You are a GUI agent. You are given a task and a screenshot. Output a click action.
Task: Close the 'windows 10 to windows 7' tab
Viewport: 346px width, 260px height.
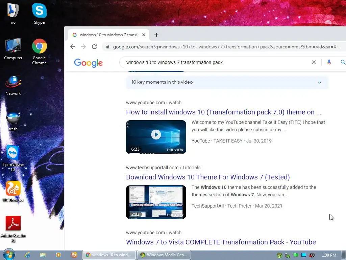click(144, 35)
